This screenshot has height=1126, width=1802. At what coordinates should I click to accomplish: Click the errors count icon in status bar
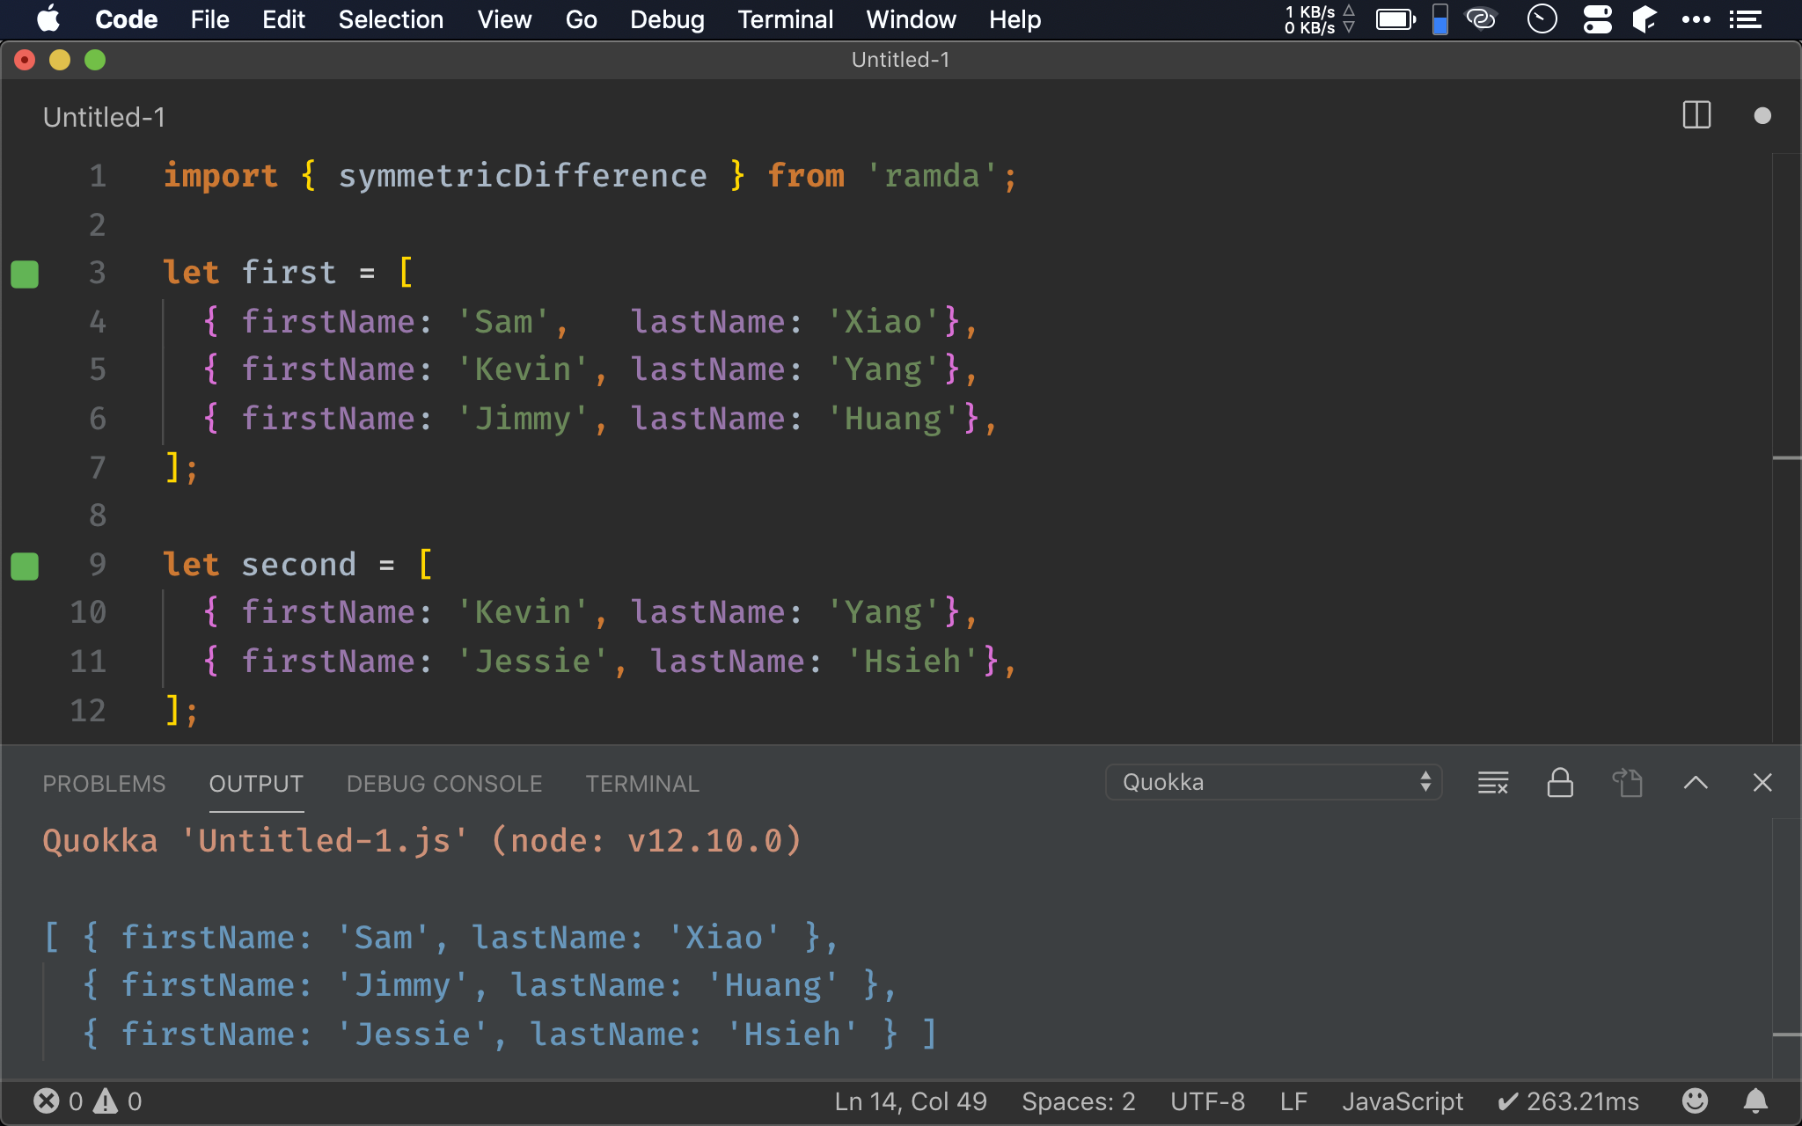click(x=47, y=1100)
